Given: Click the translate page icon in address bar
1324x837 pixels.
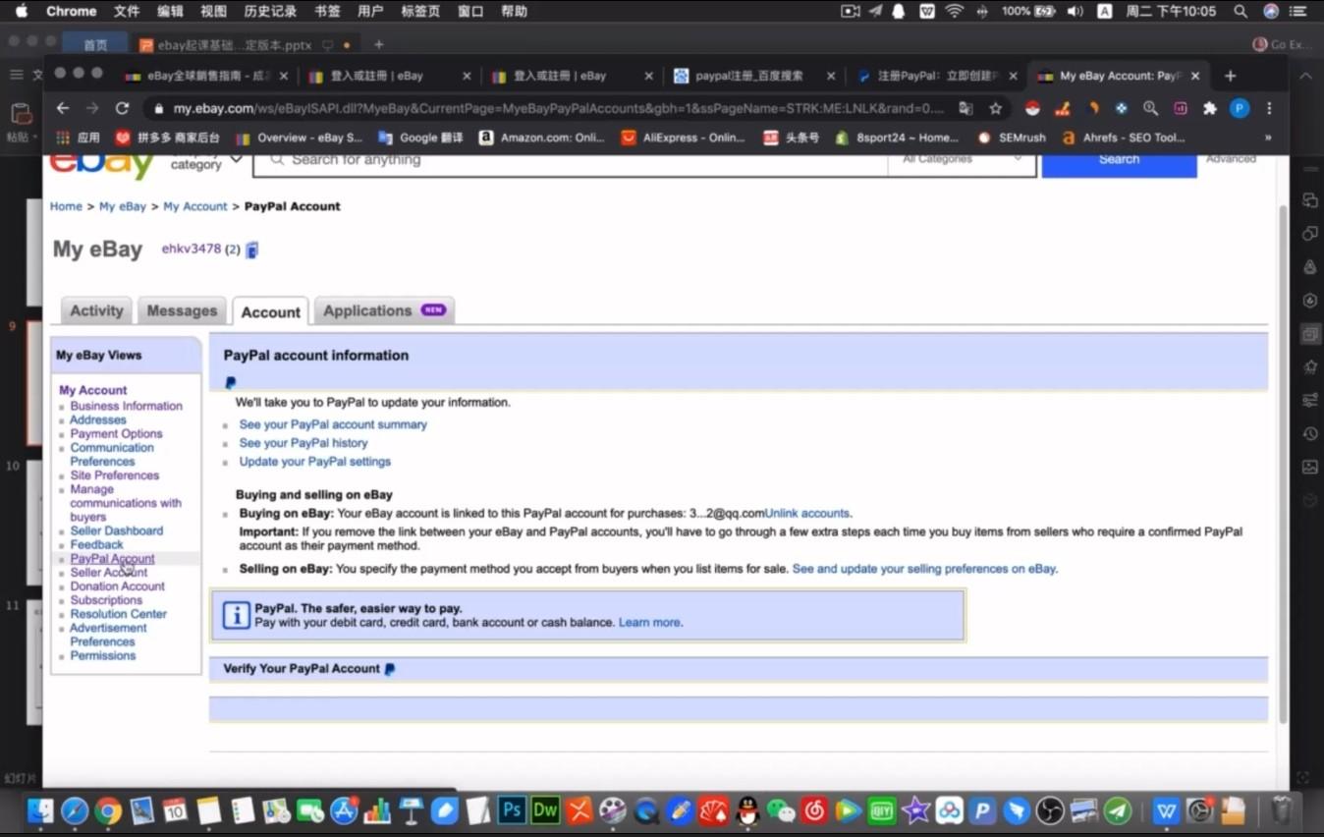Looking at the screenshot, I should (x=966, y=108).
